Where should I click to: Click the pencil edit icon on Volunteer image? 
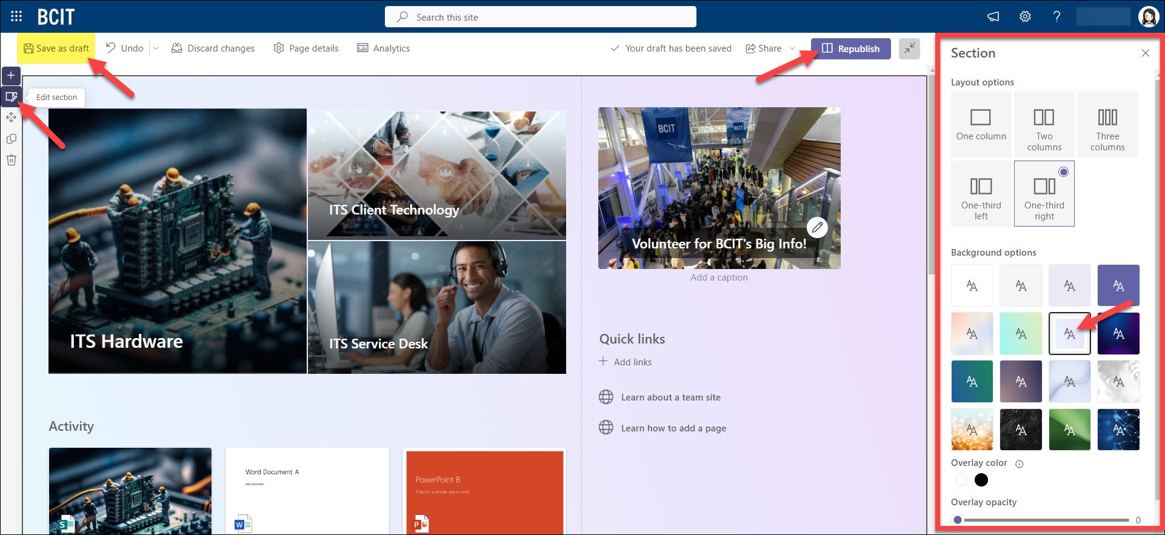click(817, 227)
